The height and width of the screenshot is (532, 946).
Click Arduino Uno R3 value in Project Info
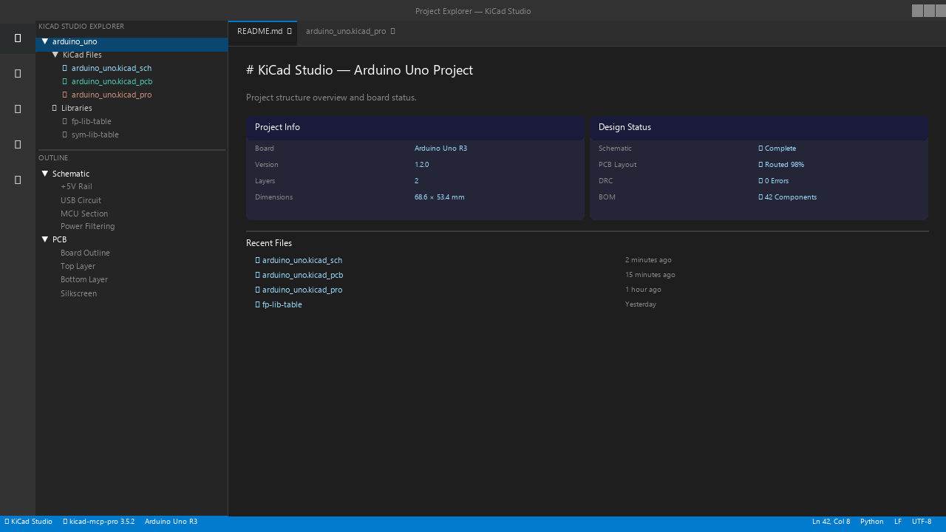[440, 149]
